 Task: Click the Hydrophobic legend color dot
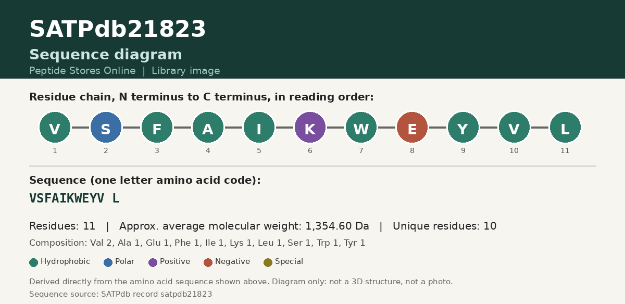pyautogui.click(x=34, y=262)
